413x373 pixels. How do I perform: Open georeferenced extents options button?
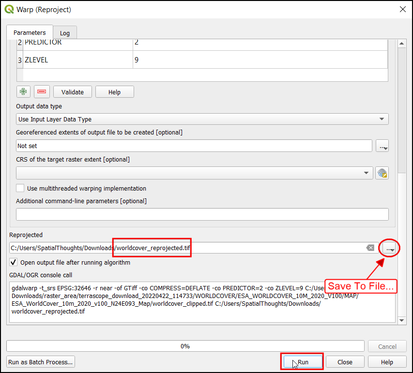(x=382, y=146)
